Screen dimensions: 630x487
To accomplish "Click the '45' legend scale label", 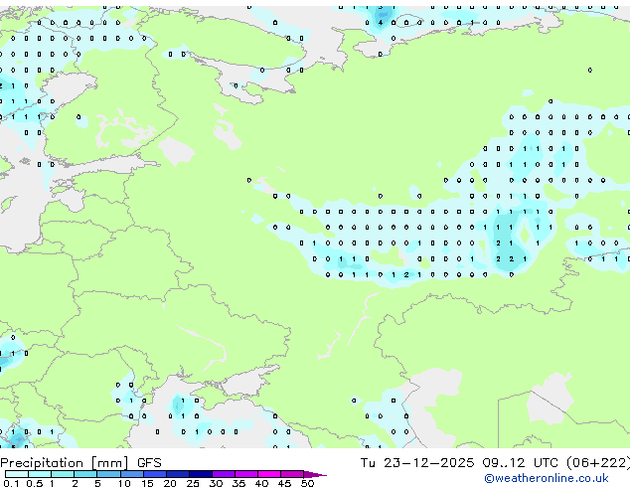I will [x=284, y=483].
